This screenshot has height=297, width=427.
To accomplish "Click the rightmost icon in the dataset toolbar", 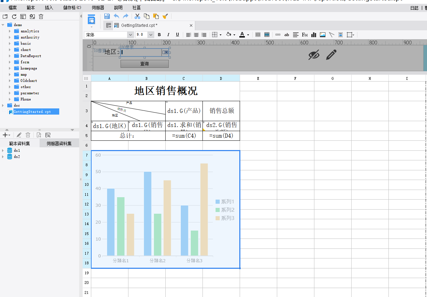I will [48, 135].
